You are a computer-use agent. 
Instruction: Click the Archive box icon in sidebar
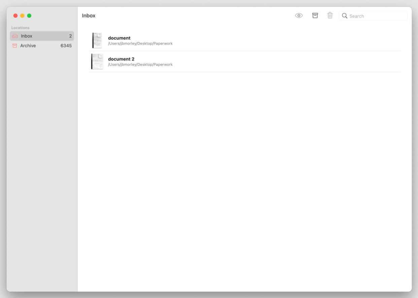(15, 45)
